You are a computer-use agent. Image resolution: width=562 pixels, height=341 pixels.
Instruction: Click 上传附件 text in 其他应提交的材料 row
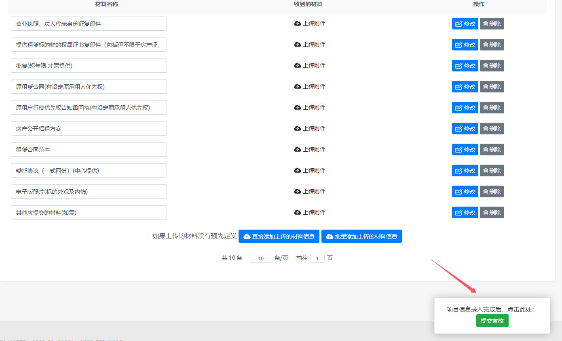point(314,212)
